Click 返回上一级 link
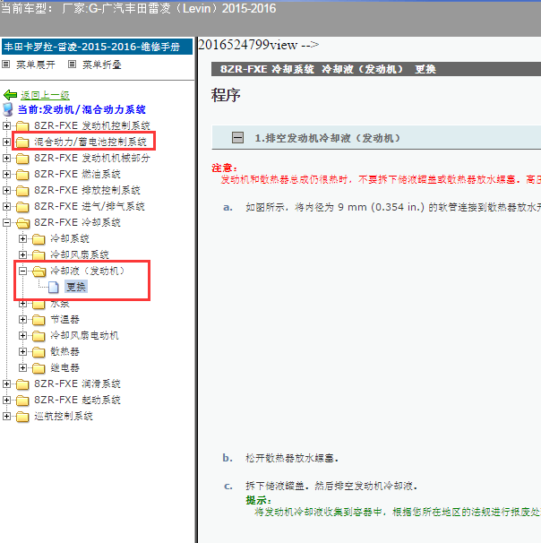 click(x=45, y=95)
